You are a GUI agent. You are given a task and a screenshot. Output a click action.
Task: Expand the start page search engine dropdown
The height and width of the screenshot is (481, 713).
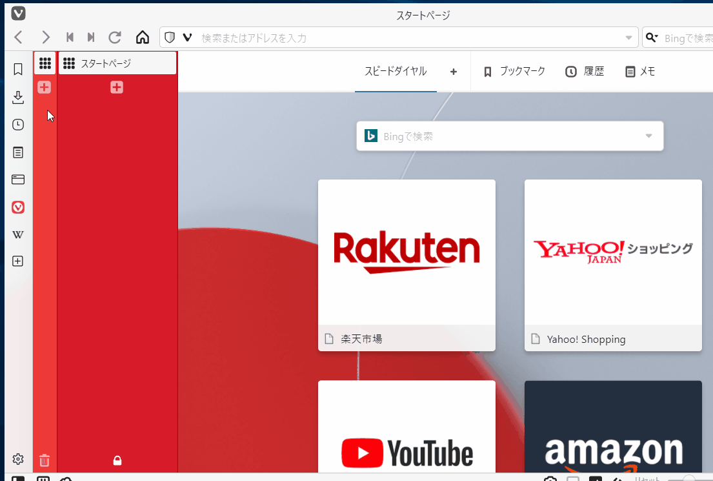click(649, 136)
